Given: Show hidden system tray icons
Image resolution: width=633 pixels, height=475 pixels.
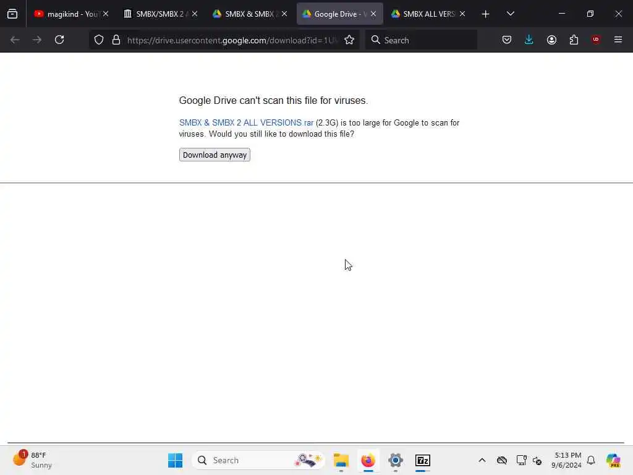Looking at the screenshot, I should [482, 460].
